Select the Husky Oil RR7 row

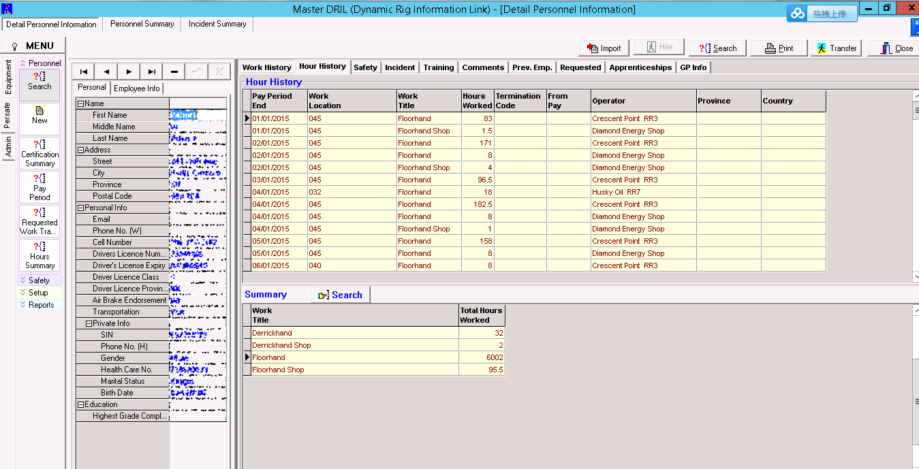pos(535,192)
